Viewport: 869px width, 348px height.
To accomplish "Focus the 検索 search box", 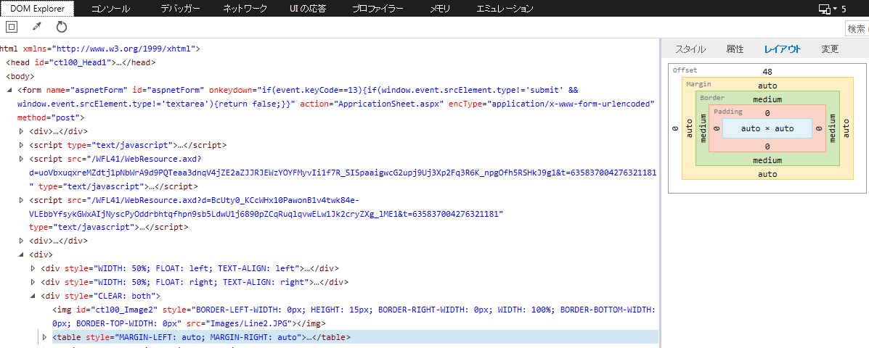I will (857, 28).
